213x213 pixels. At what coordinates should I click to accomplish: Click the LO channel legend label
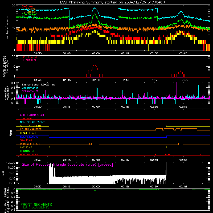29,57
